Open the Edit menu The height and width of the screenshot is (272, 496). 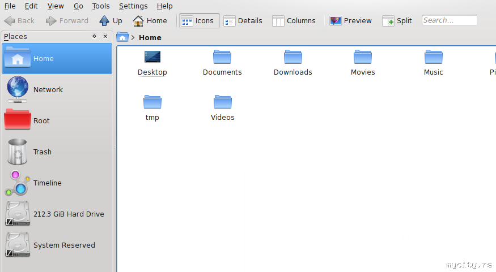coord(31,6)
